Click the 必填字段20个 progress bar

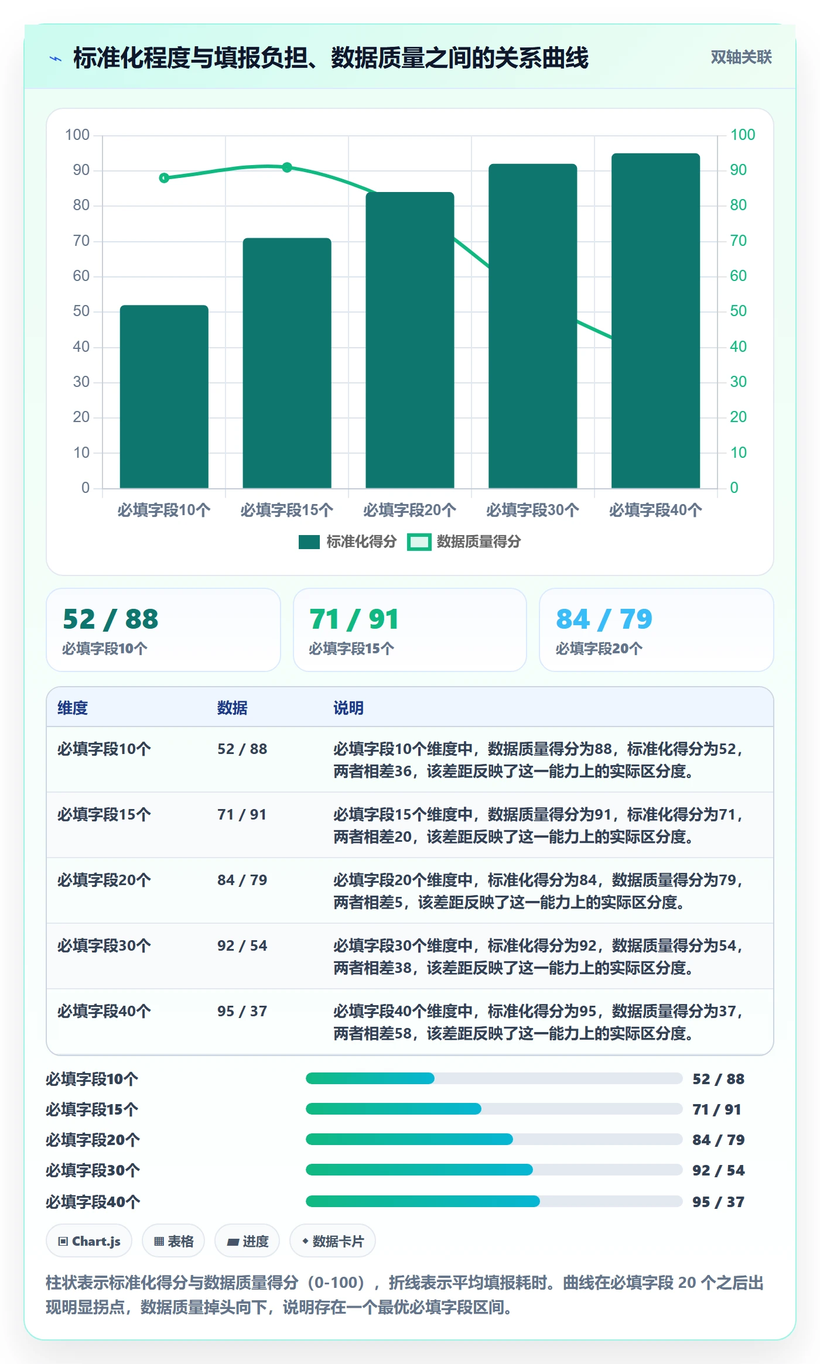494,1139
